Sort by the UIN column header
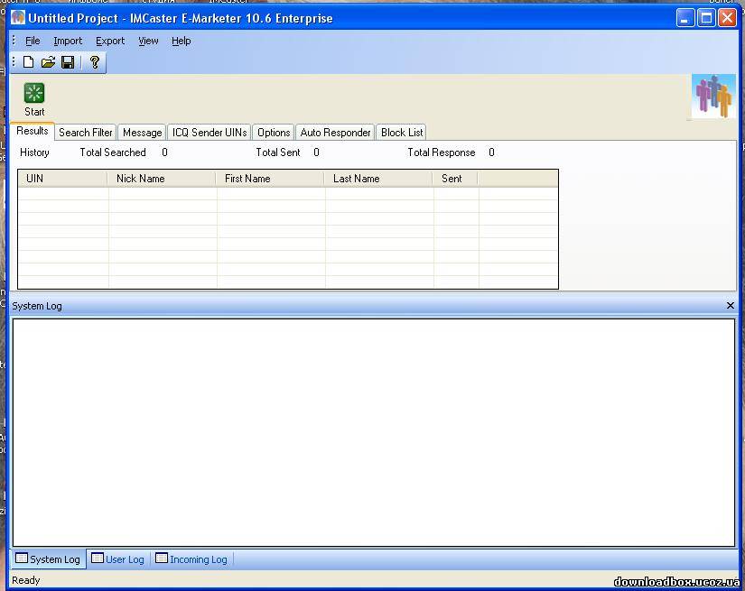 (x=62, y=179)
